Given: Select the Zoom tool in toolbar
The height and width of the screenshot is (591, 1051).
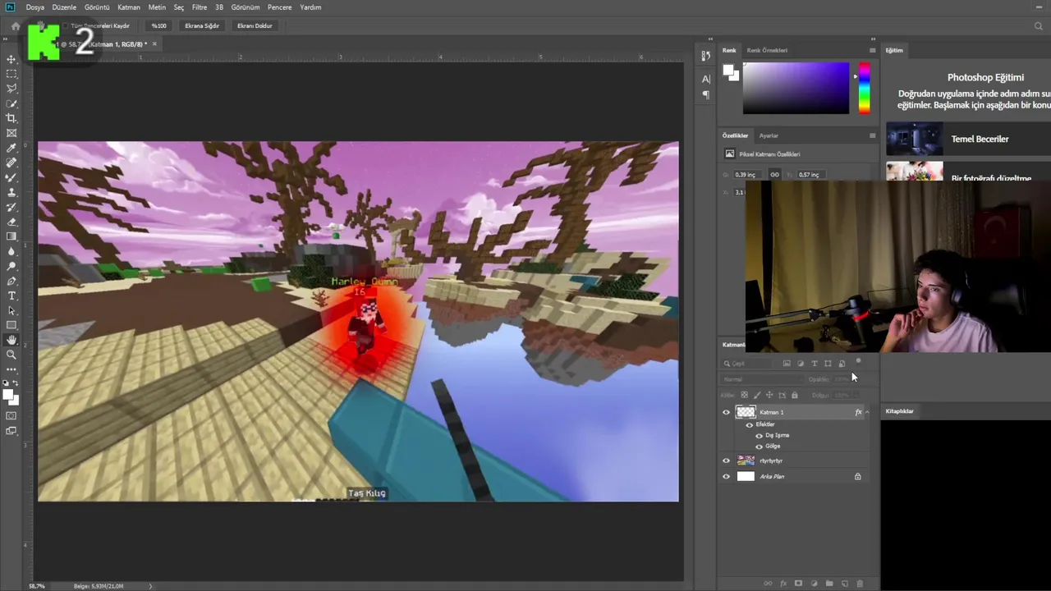Looking at the screenshot, I should [x=11, y=355].
